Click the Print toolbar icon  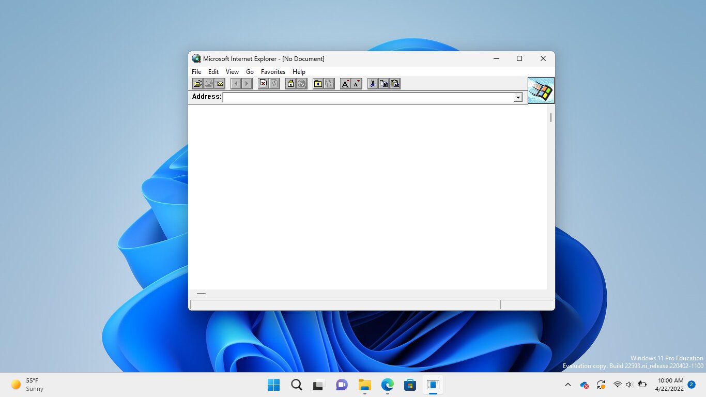click(x=208, y=84)
